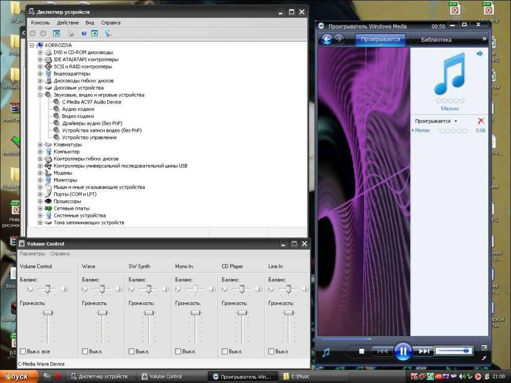Open the 'Действие' menu in Device Manager

coord(67,22)
